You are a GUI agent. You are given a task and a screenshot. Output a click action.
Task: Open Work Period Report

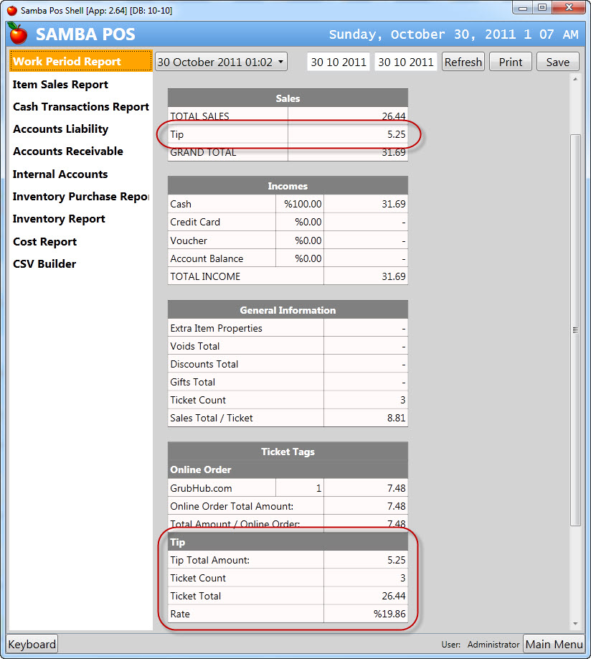click(80, 61)
